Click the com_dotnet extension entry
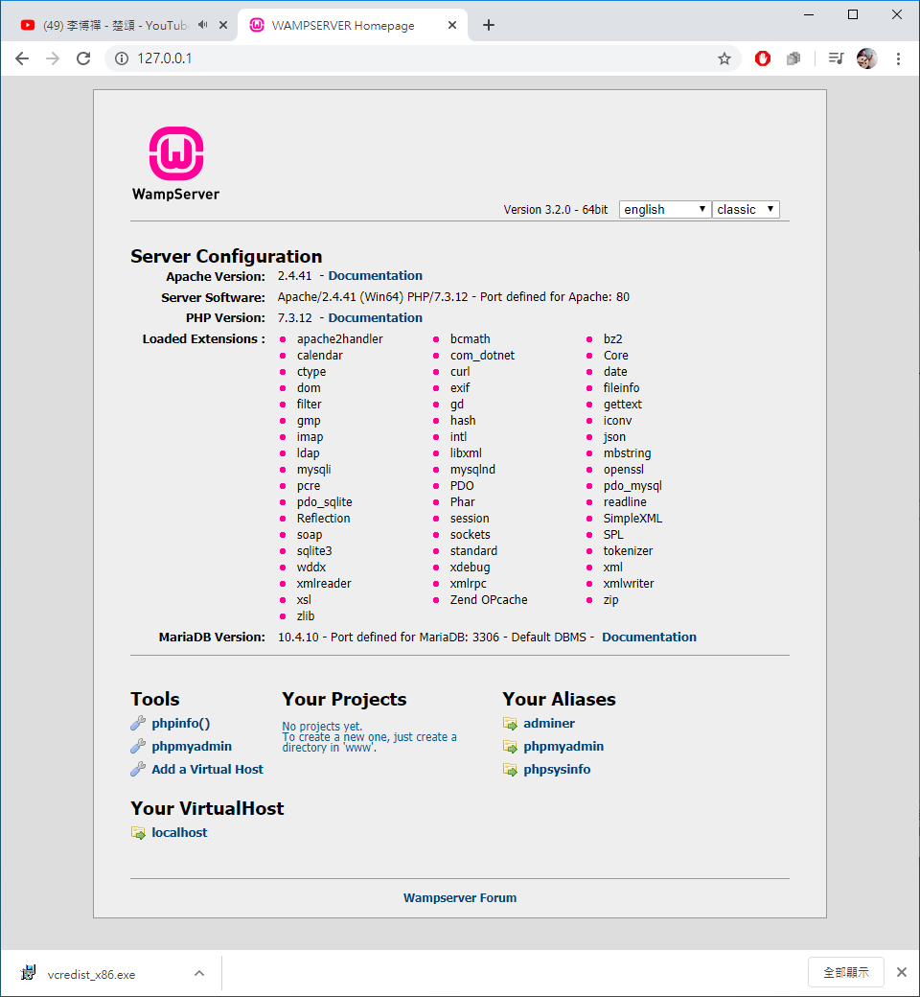920x997 pixels. tap(482, 356)
